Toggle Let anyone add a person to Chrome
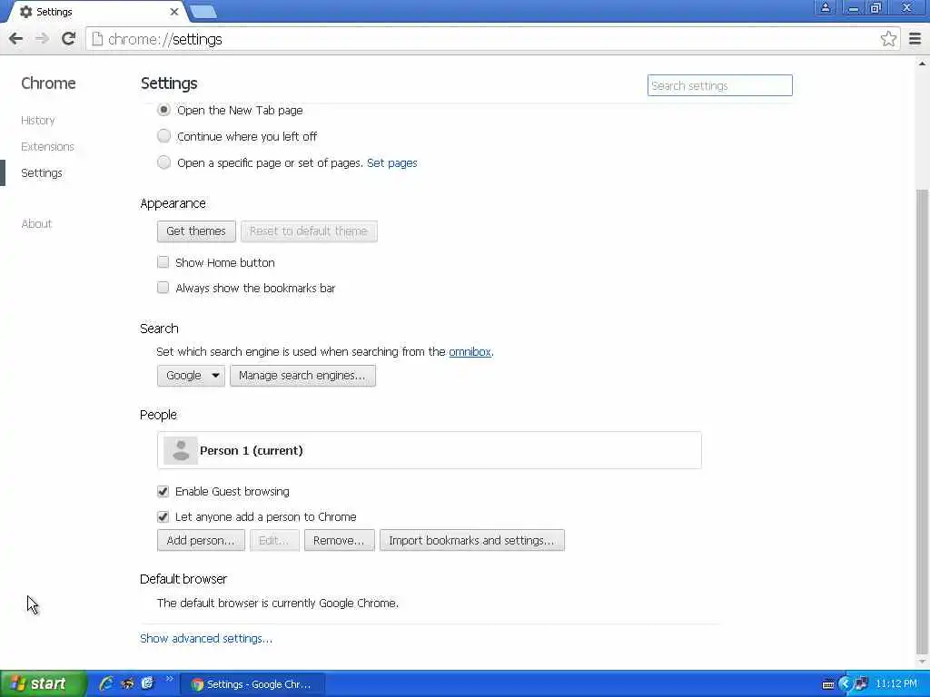Image resolution: width=930 pixels, height=697 pixels. pos(163,516)
